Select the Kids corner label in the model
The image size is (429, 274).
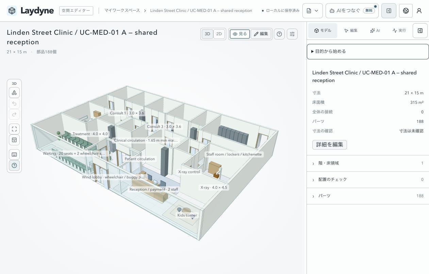(x=187, y=215)
